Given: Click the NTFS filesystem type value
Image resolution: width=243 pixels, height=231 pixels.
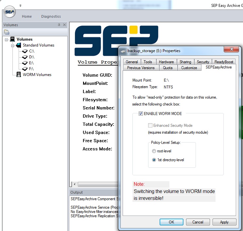Looking at the screenshot, I should pos(168,87).
